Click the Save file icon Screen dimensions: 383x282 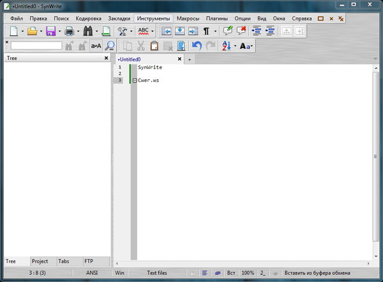coord(50,31)
